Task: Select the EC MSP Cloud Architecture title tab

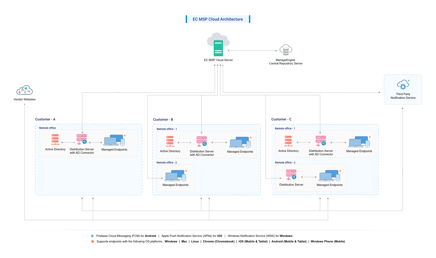Action: coord(218,19)
